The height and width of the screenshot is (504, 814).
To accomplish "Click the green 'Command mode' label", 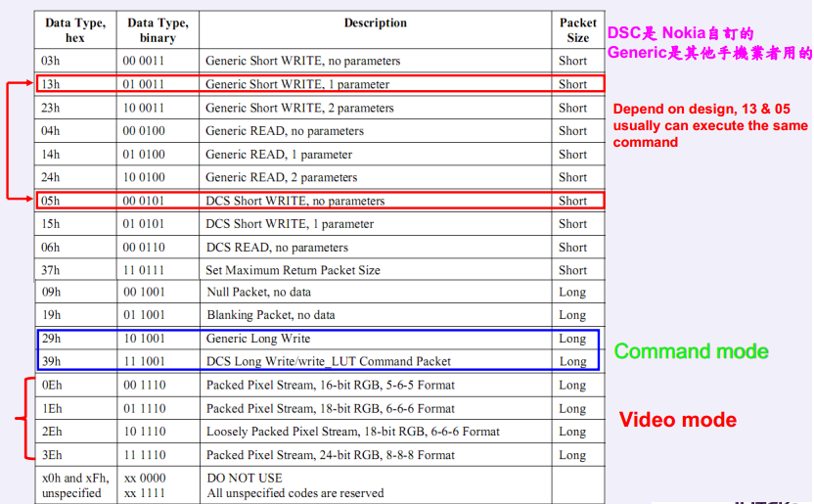I will pos(691,351).
